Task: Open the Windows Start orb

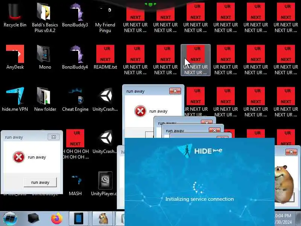Action: pos(10,219)
